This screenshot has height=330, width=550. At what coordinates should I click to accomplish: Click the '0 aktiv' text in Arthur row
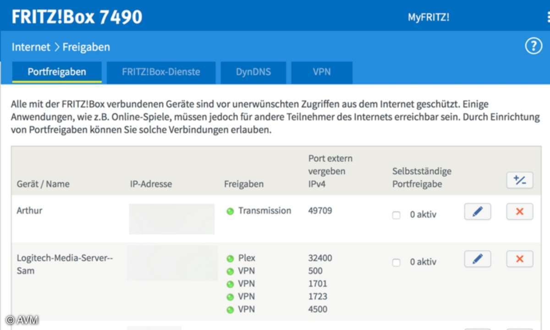pos(423,214)
